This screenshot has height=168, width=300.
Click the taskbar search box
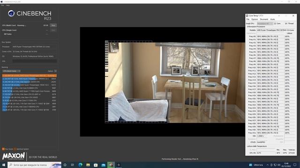point(34,165)
